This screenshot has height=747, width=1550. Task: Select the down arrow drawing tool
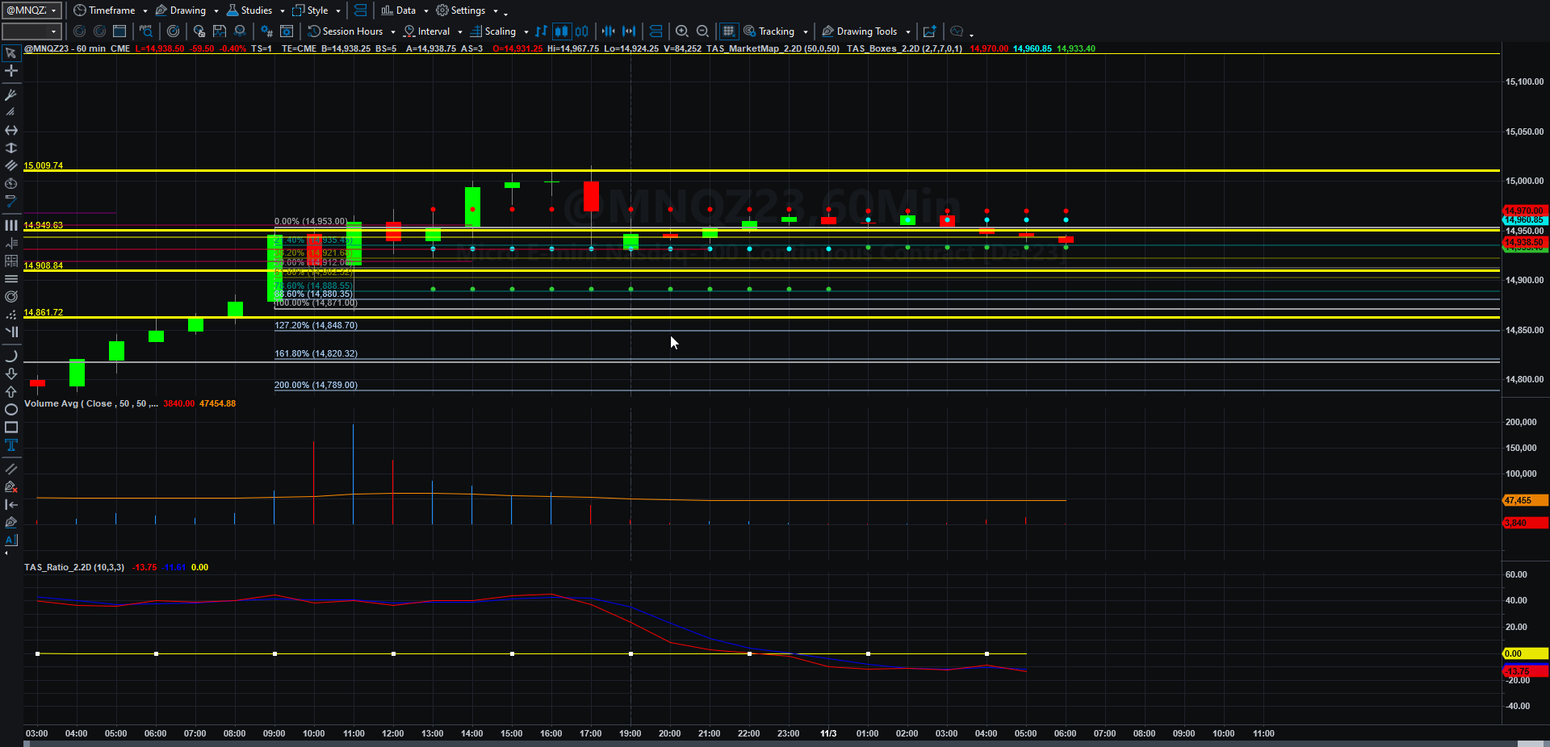tap(11, 373)
